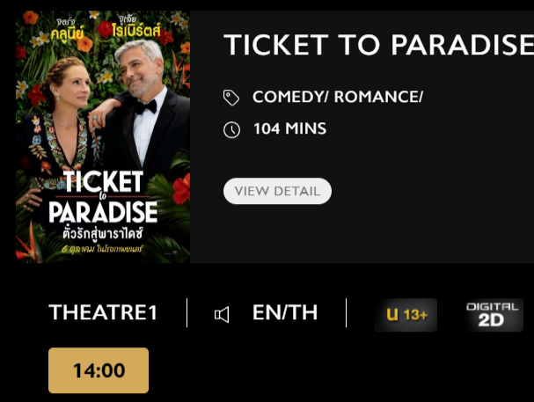Open the View Detail button
The image size is (534, 402).
coord(277,191)
